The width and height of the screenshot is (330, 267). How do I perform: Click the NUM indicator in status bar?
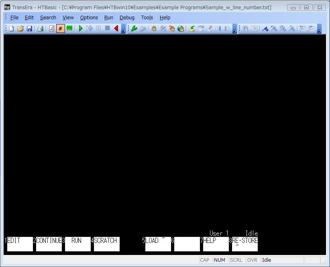coord(220,260)
